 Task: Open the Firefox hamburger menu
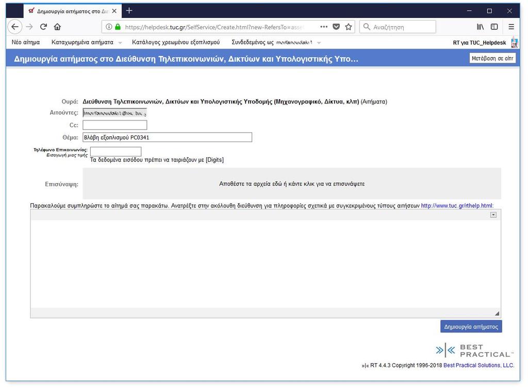(511, 27)
